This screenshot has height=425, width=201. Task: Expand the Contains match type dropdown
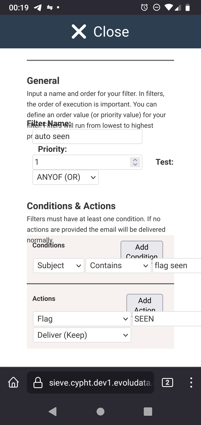pyautogui.click(x=118, y=265)
